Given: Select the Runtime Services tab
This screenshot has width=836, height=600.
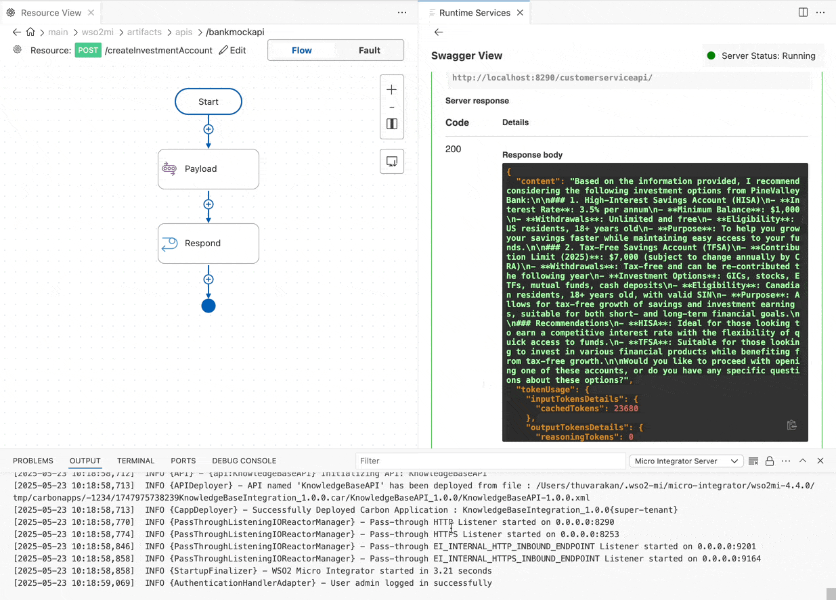Looking at the screenshot, I should point(474,13).
